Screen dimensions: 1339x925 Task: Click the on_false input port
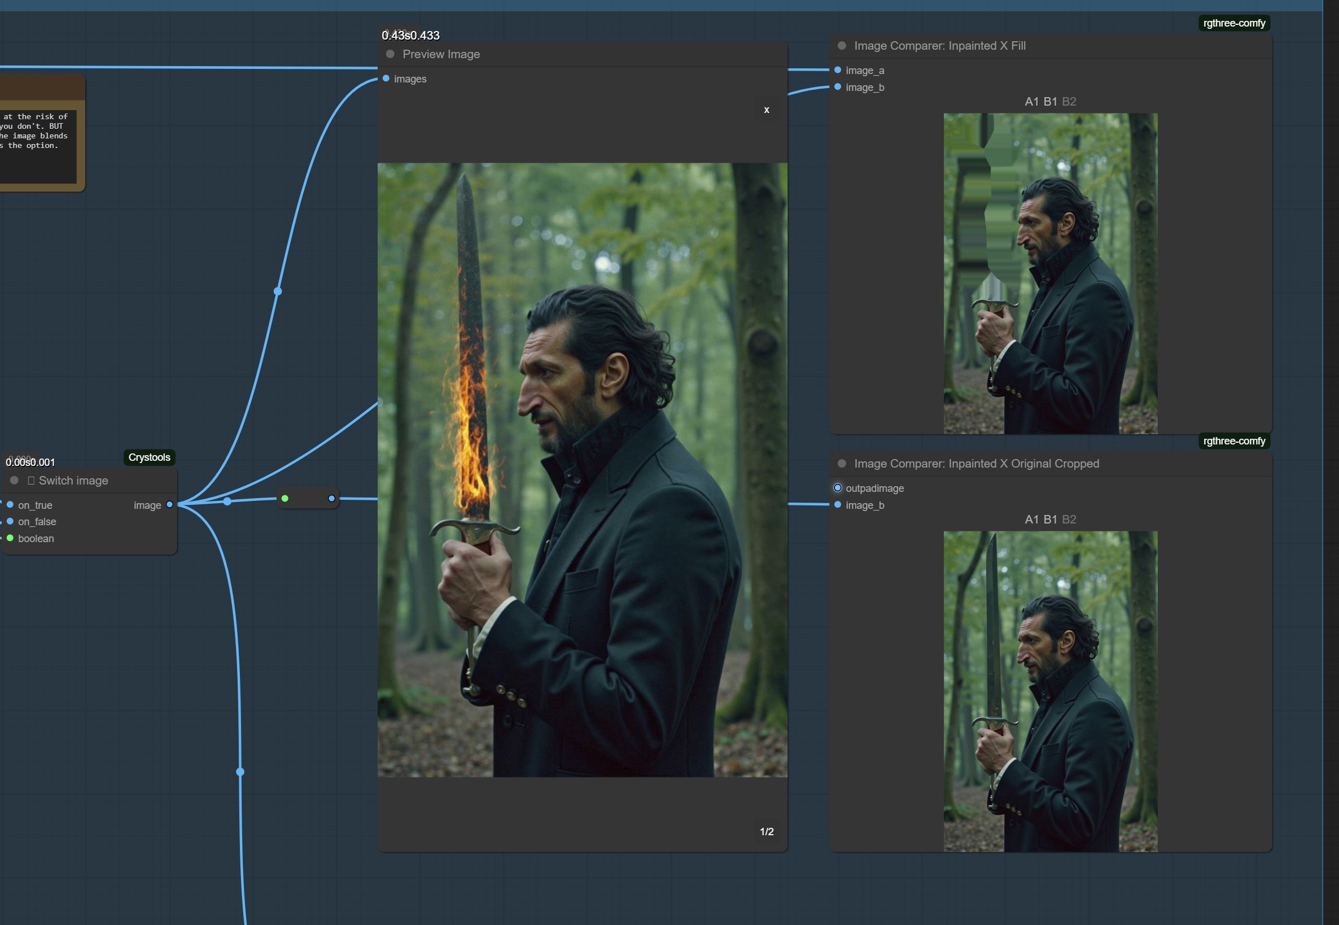tap(10, 521)
